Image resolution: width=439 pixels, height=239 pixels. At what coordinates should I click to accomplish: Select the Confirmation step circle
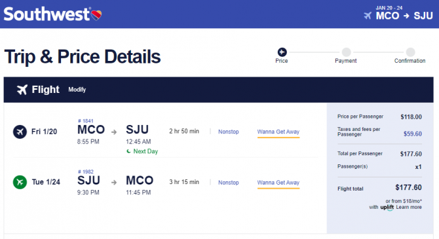410,52
